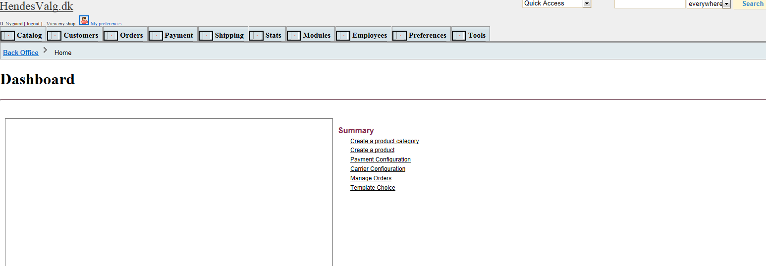The width and height of the screenshot is (766, 266).
Task: Click the icon beside the Payment tab
Action: [156, 36]
